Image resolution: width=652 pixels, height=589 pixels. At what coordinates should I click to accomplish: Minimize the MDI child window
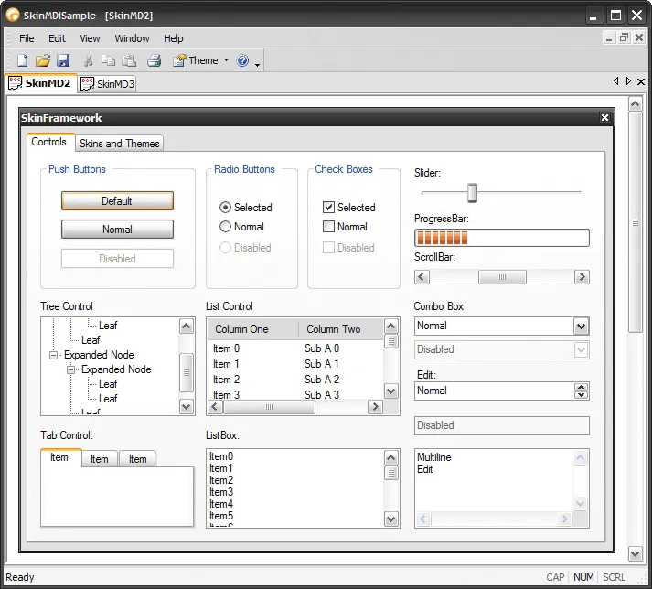click(609, 37)
